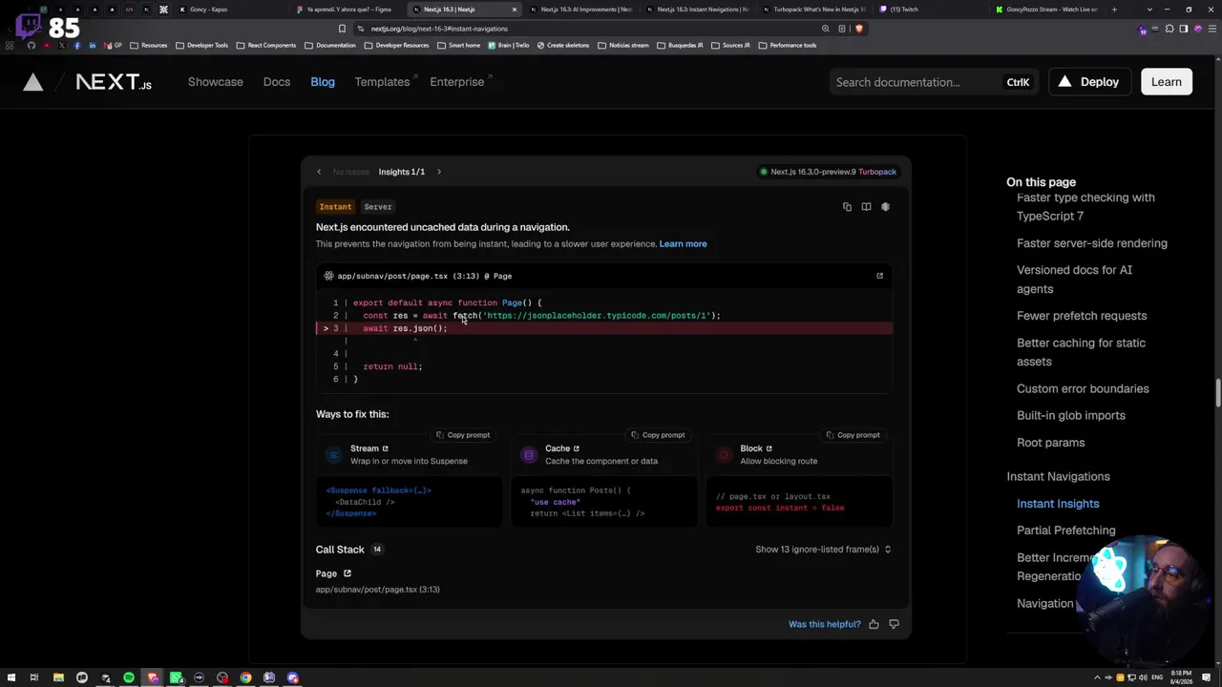
Task: Jump to Instant Navigations section
Action: [x=1058, y=477]
